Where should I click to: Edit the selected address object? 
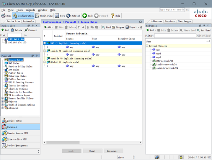161,30
